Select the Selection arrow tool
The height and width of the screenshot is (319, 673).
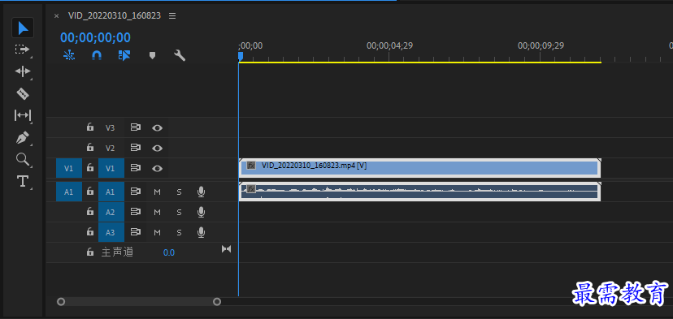tap(23, 28)
